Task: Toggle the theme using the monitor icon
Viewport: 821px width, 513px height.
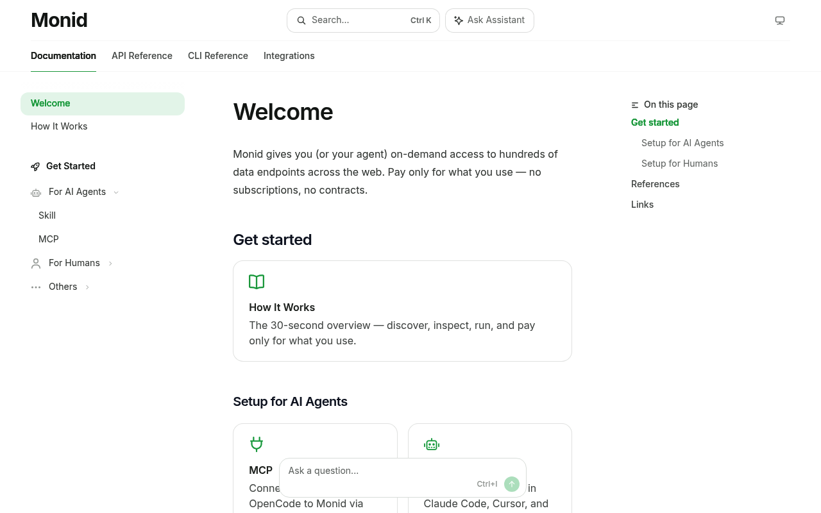Action: coord(780,21)
